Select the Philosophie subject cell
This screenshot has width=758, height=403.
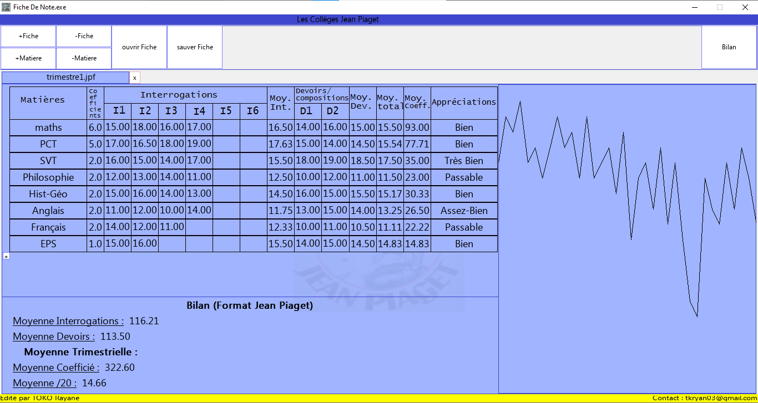click(48, 177)
